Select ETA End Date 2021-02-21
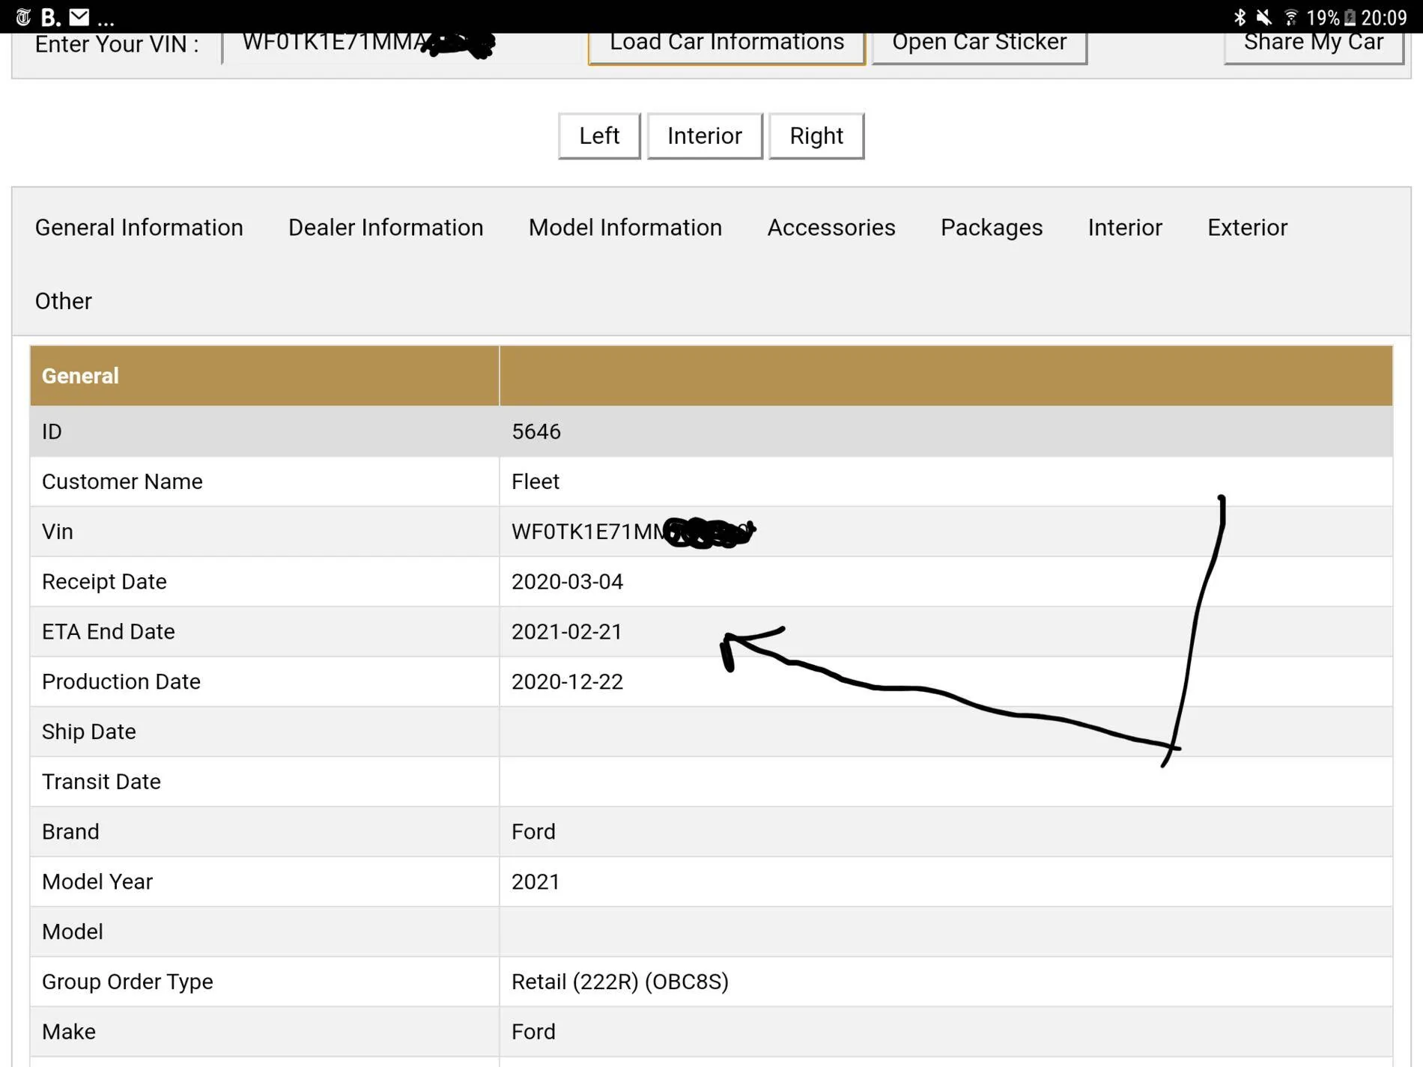Screen dimensions: 1423x1067 [567, 632]
